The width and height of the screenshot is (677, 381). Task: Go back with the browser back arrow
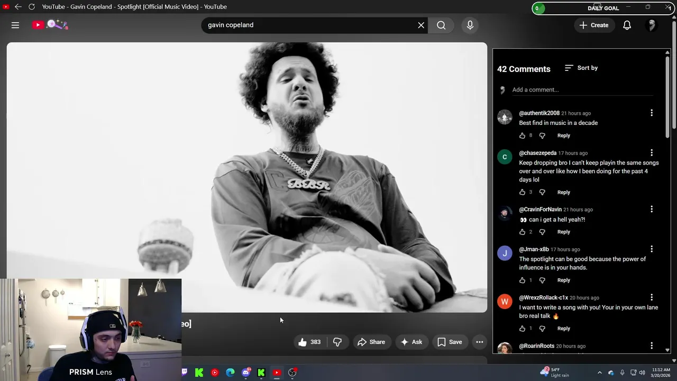point(18,6)
